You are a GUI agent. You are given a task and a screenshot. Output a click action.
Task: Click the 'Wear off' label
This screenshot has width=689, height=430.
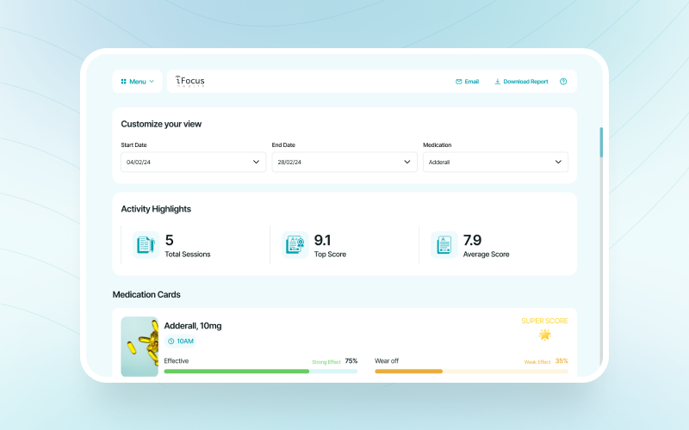[387, 360]
